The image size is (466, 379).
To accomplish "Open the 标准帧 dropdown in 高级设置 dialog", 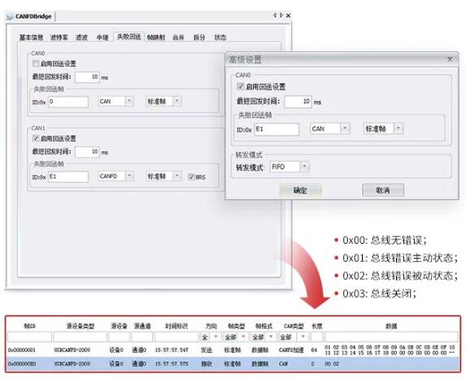I will click(x=398, y=129).
